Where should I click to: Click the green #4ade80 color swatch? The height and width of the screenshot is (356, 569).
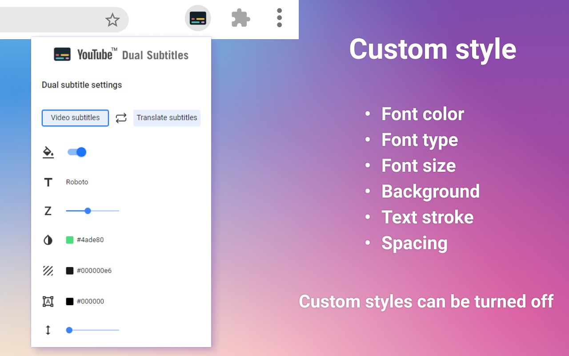[70, 240]
